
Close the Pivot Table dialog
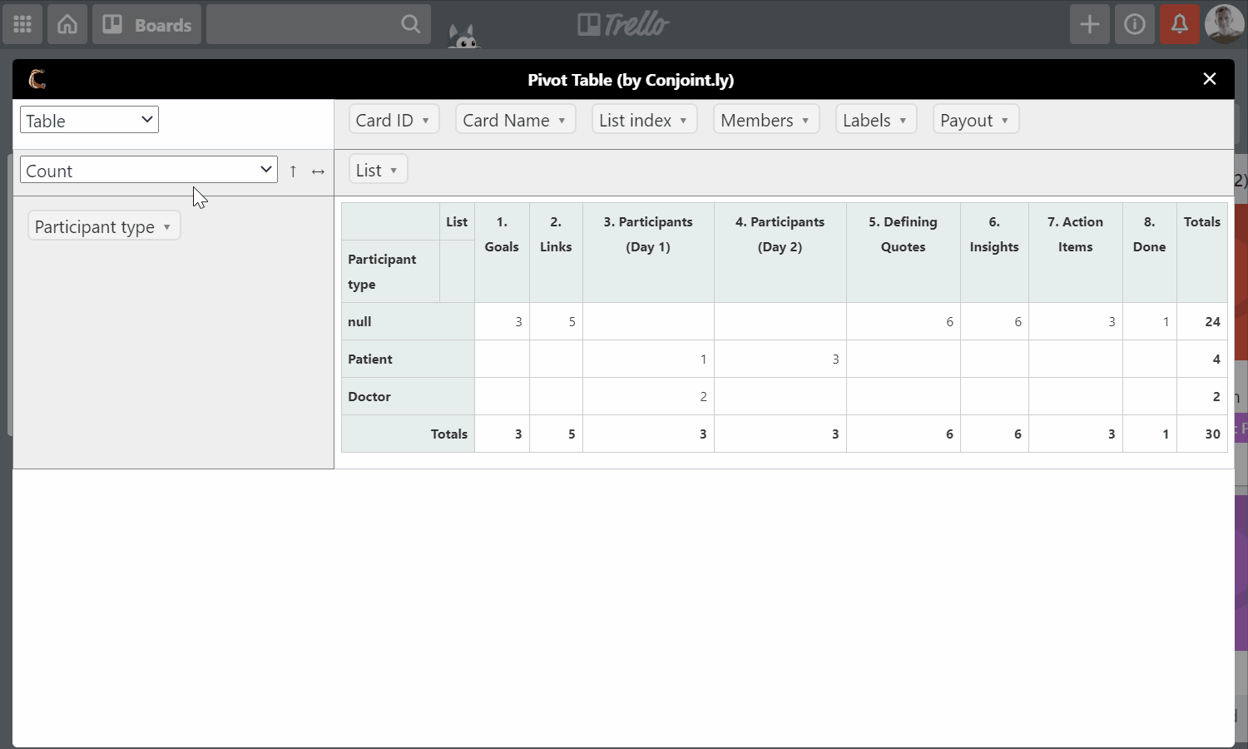tap(1210, 78)
